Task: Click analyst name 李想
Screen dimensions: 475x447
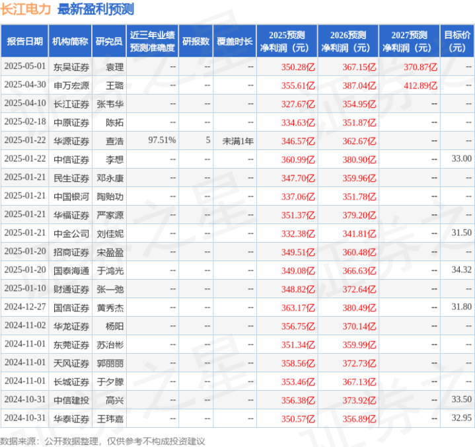Action: coord(114,159)
